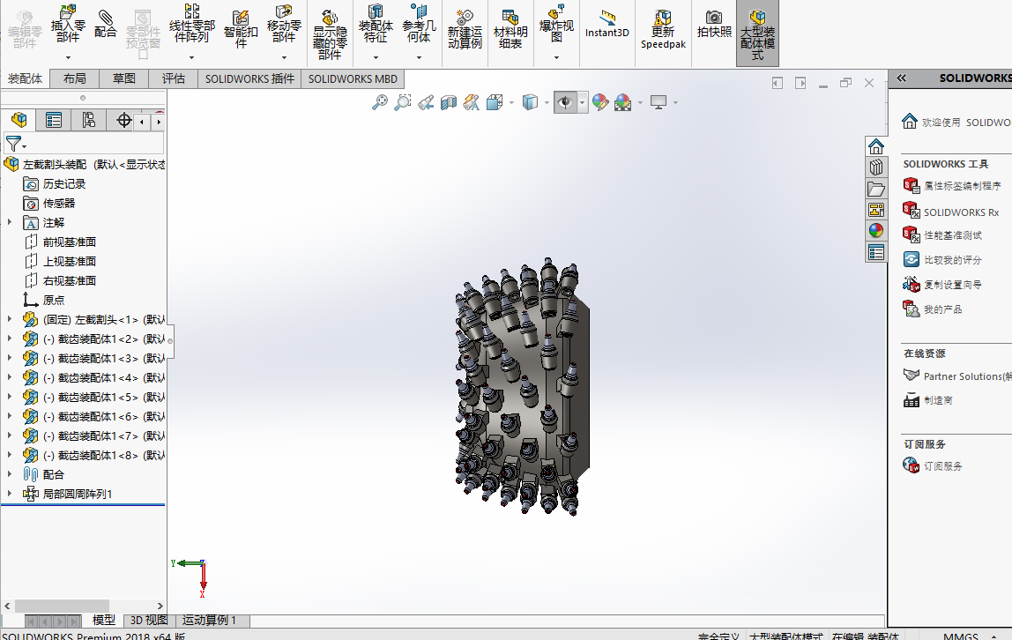1012x640 pixels.
Task: Toggle Instant3D mode
Action: tap(606, 25)
